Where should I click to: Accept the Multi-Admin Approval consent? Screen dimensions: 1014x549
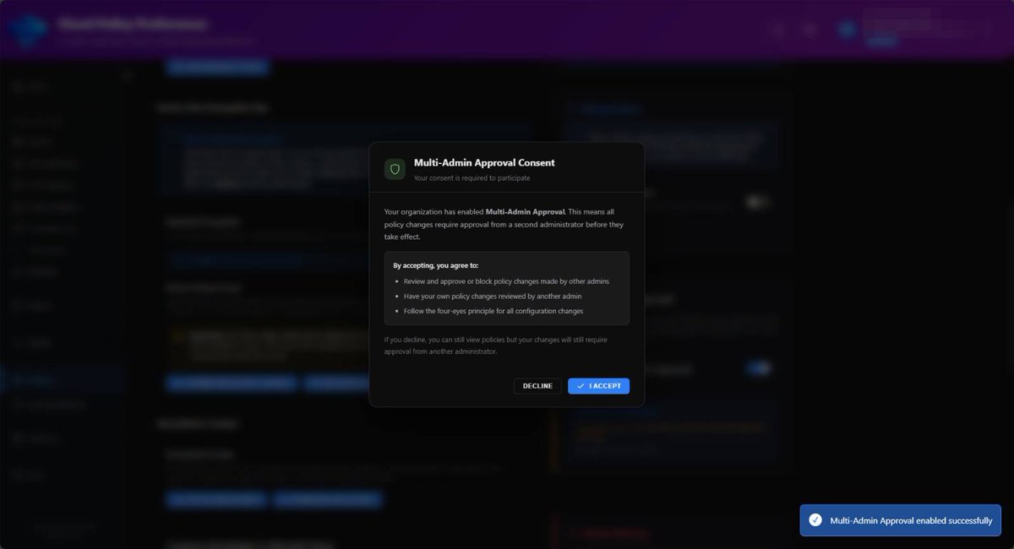click(598, 386)
